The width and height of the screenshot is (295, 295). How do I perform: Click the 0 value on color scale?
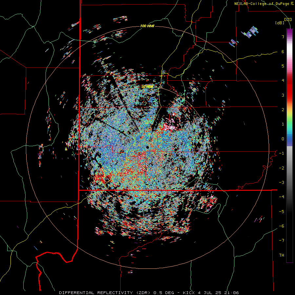pyautogui.click(x=283, y=139)
